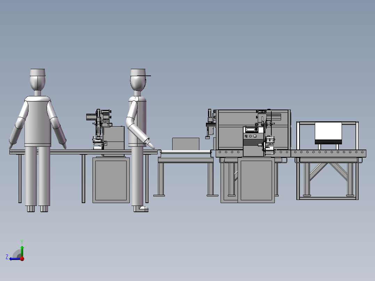Select the gray box on the middle conveyor
This screenshot has width=375, height=281.
[185, 143]
